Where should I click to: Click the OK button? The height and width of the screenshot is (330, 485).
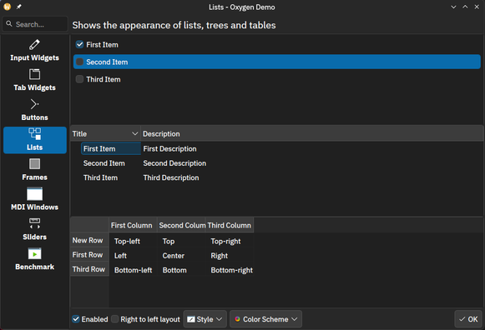468,319
